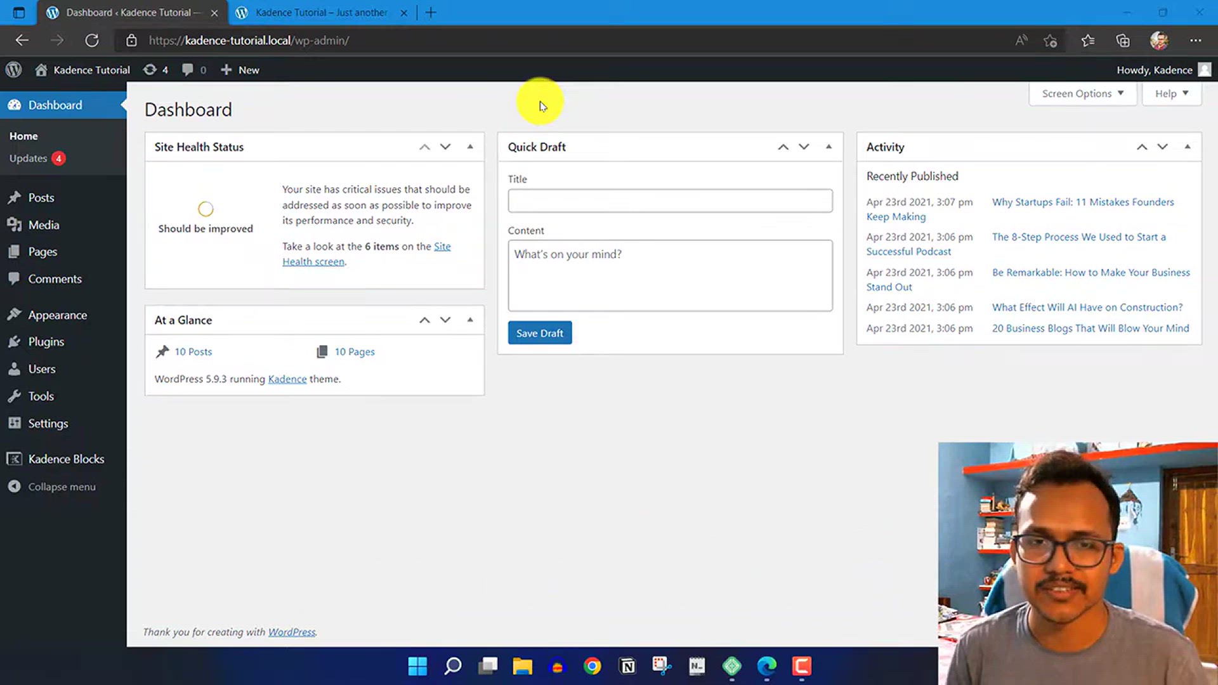Refresh the page with reload icon
The image size is (1218, 685).
92,41
